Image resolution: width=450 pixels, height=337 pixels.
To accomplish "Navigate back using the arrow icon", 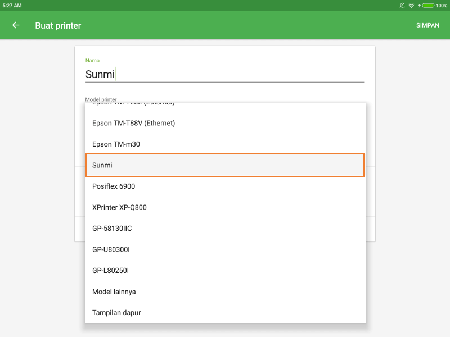I will pos(15,25).
